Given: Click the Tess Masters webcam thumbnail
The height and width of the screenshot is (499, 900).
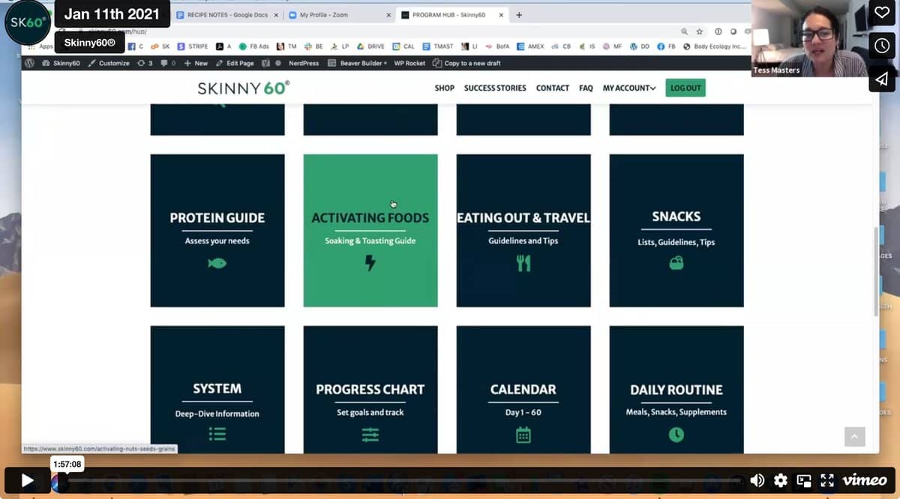Looking at the screenshot, I should pyautogui.click(x=808, y=38).
